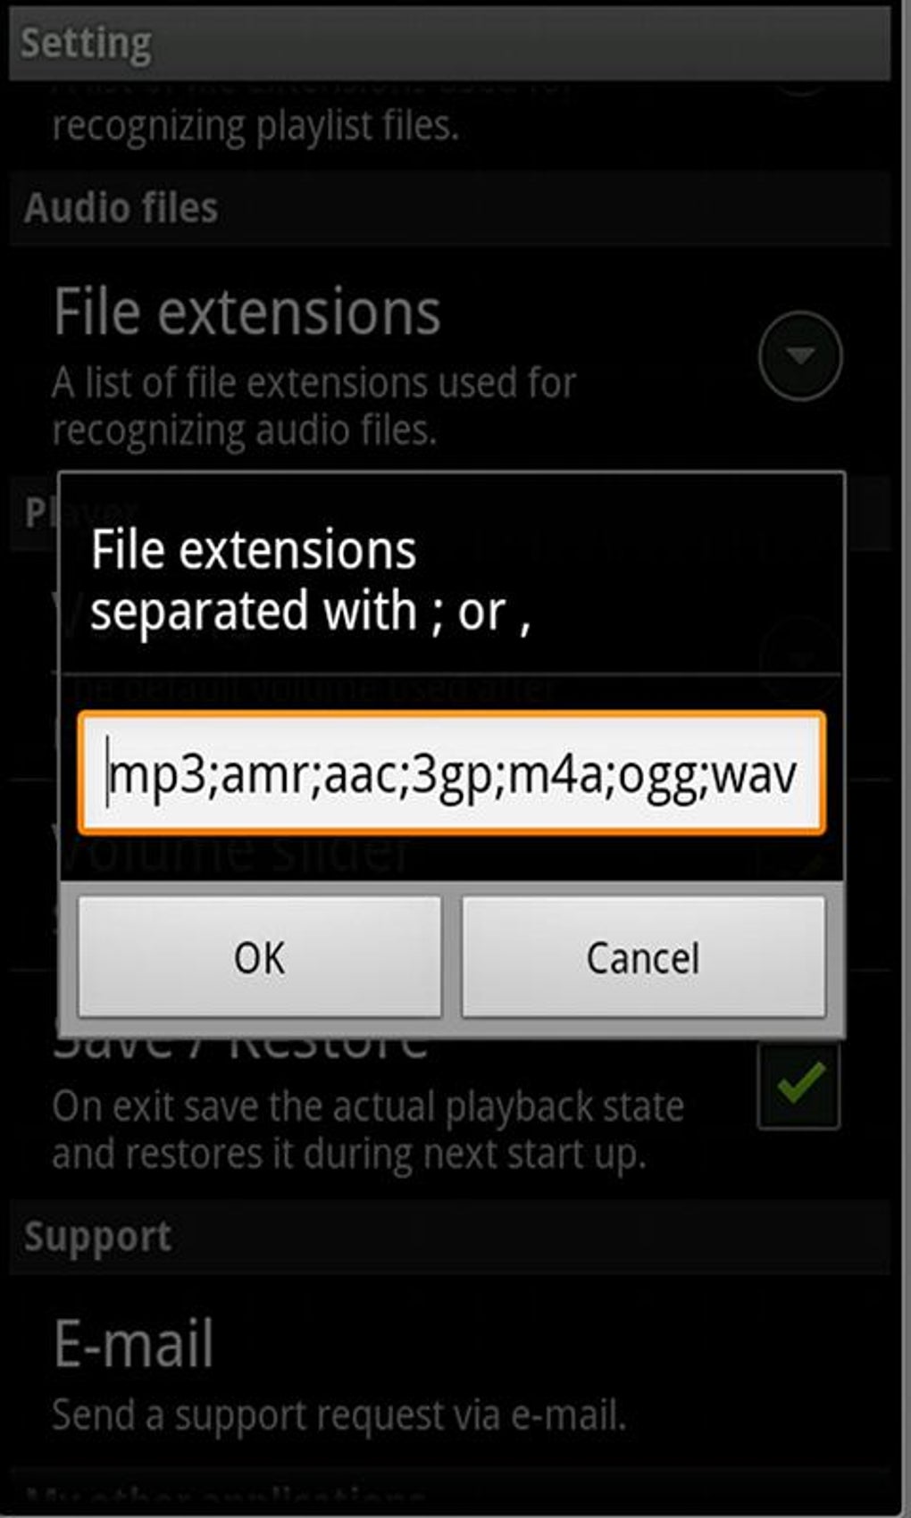Image resolution: width=911 pixels, height=1518 pixels.
Task: Tap the dimmed dropdown arrow behind the dialog
Action: (800, 657)
